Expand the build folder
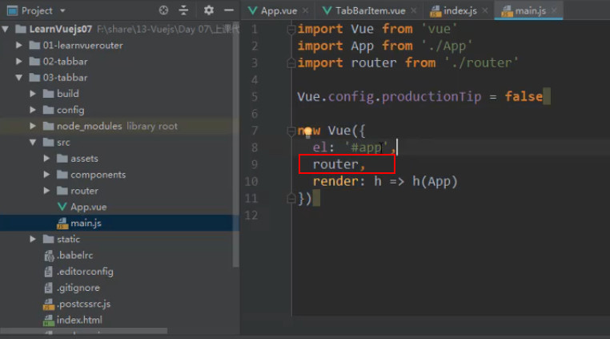Viewport: 610px width, 339px height. [33, 94]
